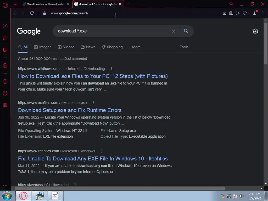
Task: Open the downloads panel
Action: [x=254, y=13]
